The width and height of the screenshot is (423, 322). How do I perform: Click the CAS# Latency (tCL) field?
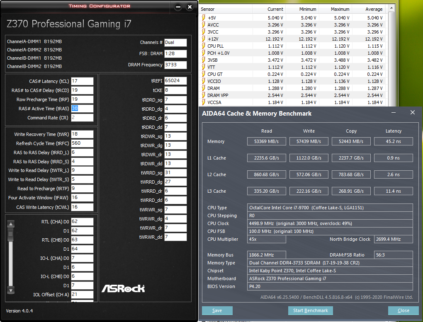pos(82,81)
